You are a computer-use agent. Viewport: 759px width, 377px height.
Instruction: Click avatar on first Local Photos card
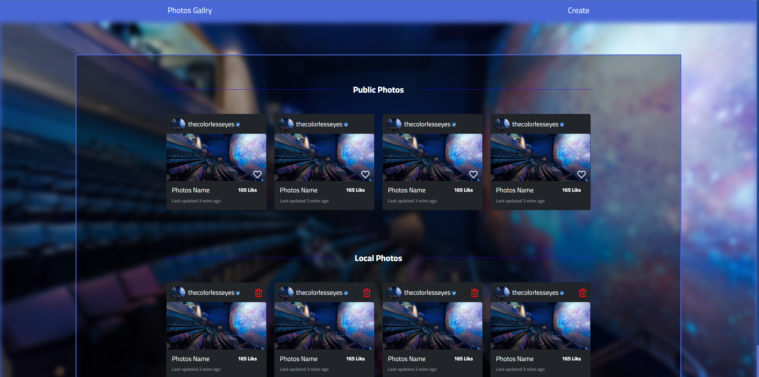click(178, 293)
